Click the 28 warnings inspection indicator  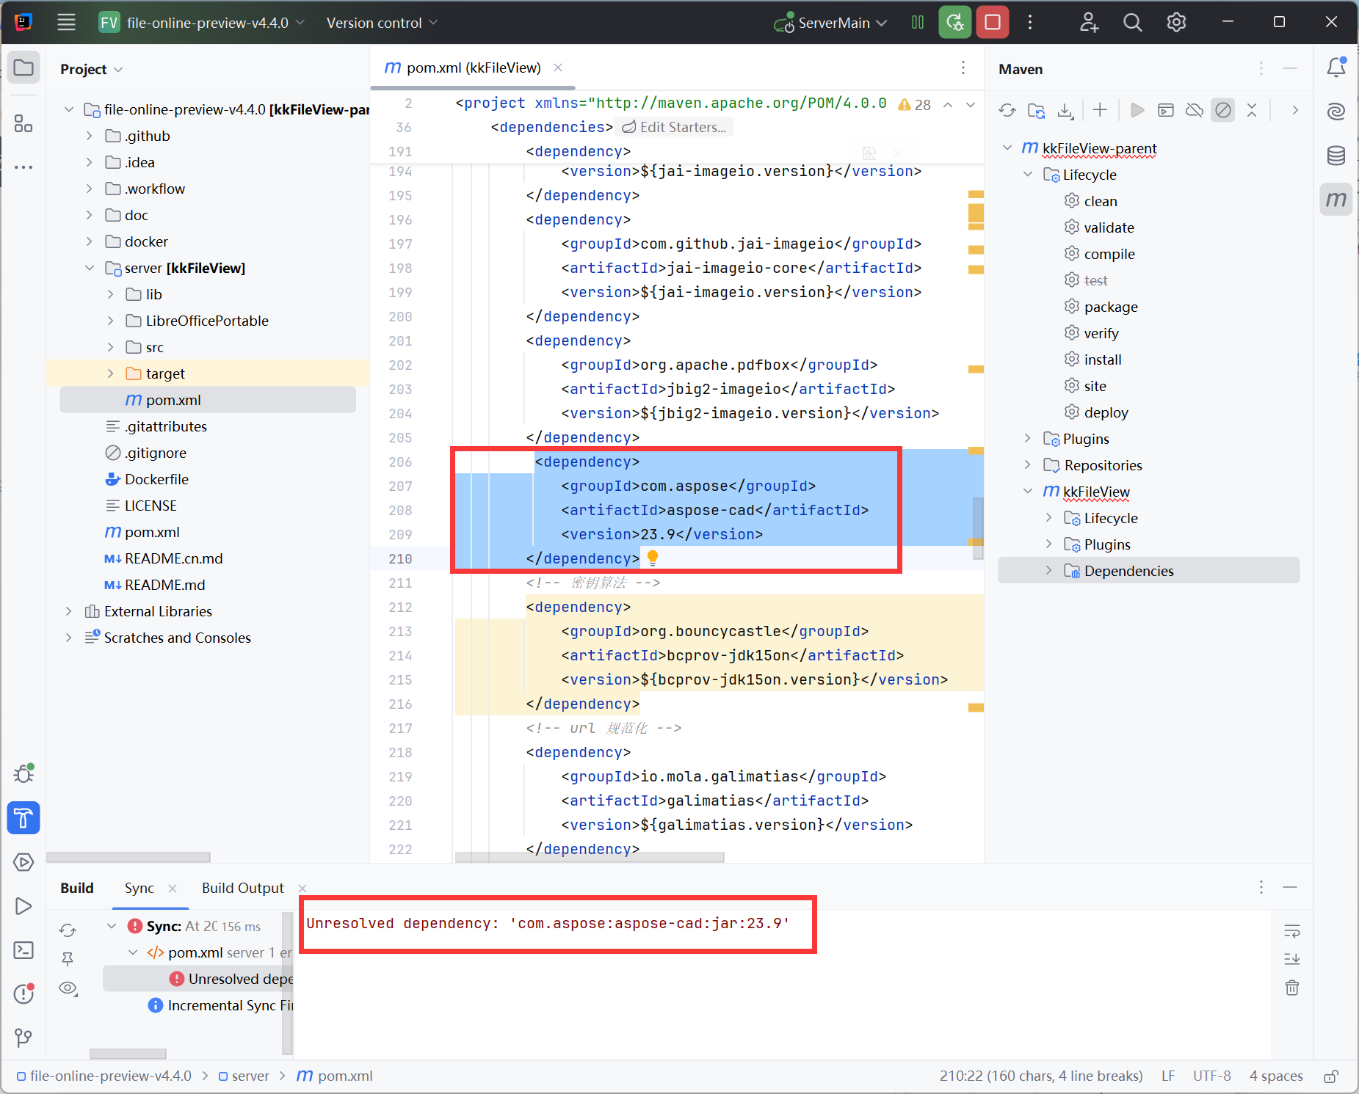(x=915, y=105)
